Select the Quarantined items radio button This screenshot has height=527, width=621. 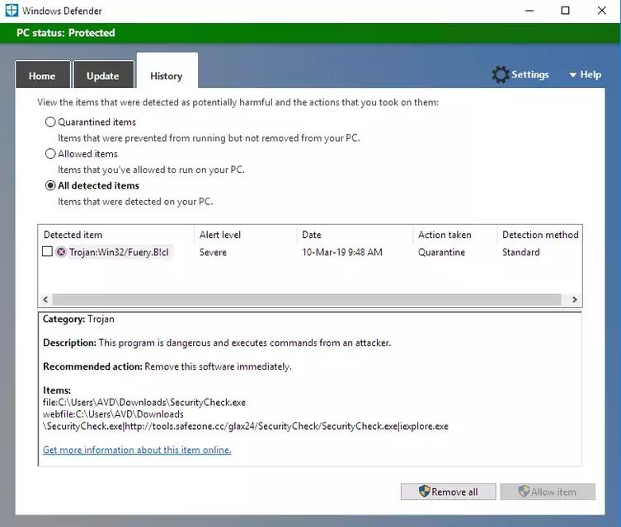50,122
